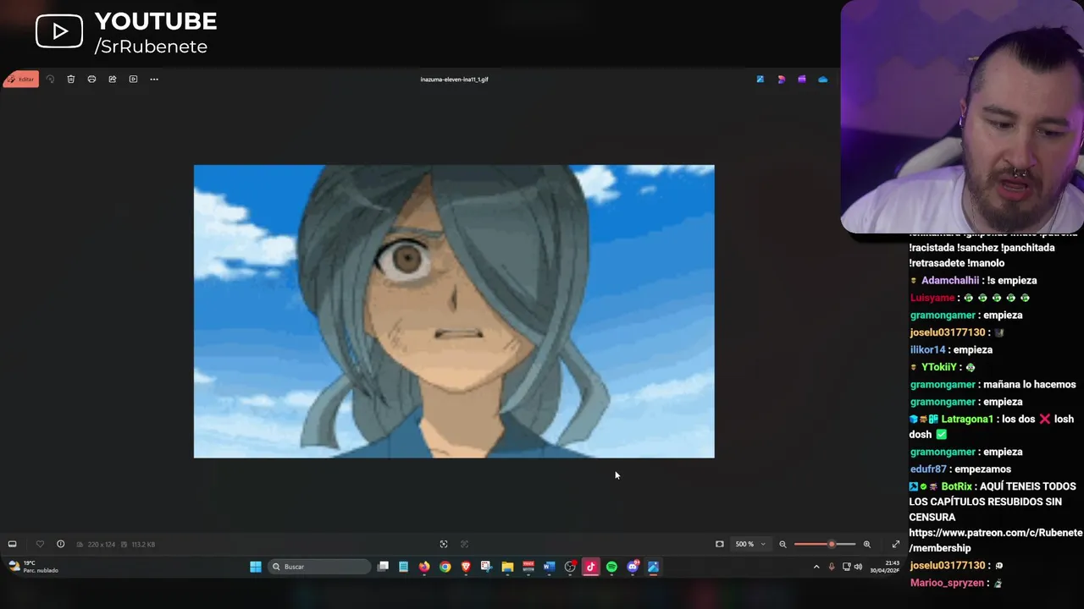Open the three-dots more options menu
This screenshot has height=609, width=1084.
154,80
